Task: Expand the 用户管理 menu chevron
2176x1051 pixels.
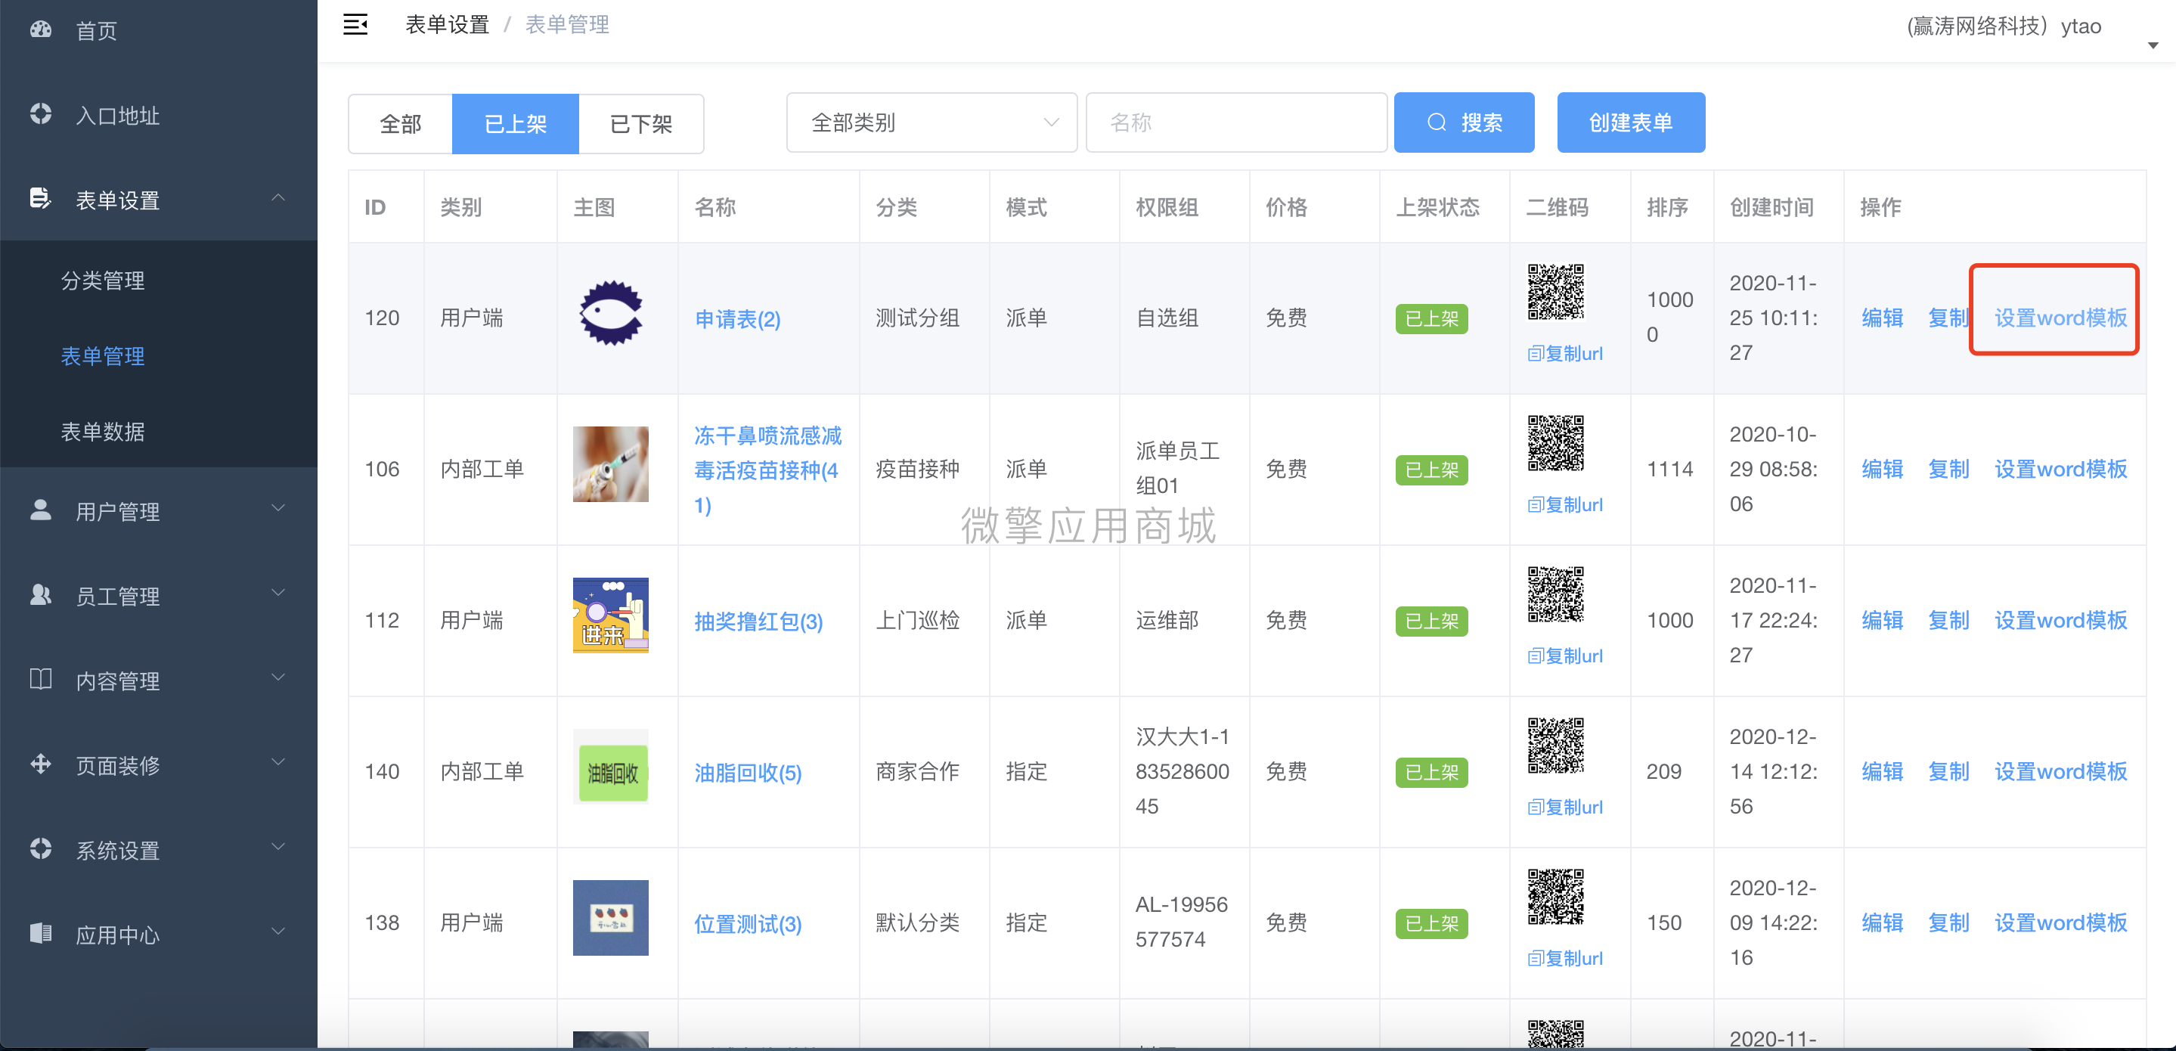Action: 278,508
